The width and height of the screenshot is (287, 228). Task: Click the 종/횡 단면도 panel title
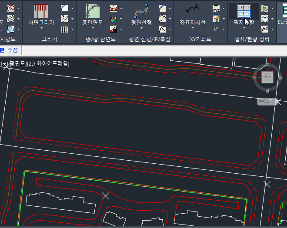coord(101,39)
